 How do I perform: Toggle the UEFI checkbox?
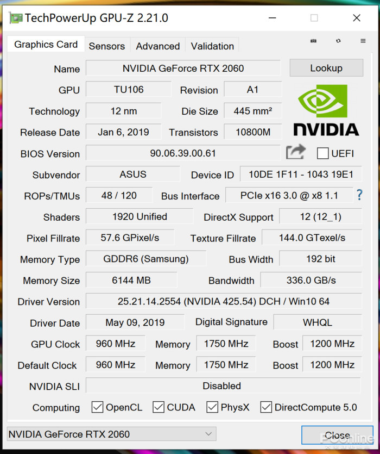[x=322, y=153]
